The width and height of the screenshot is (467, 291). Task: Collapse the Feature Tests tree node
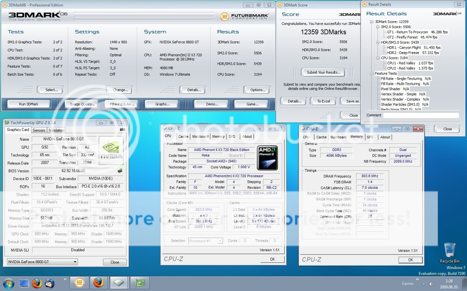[x=372, y=73]
